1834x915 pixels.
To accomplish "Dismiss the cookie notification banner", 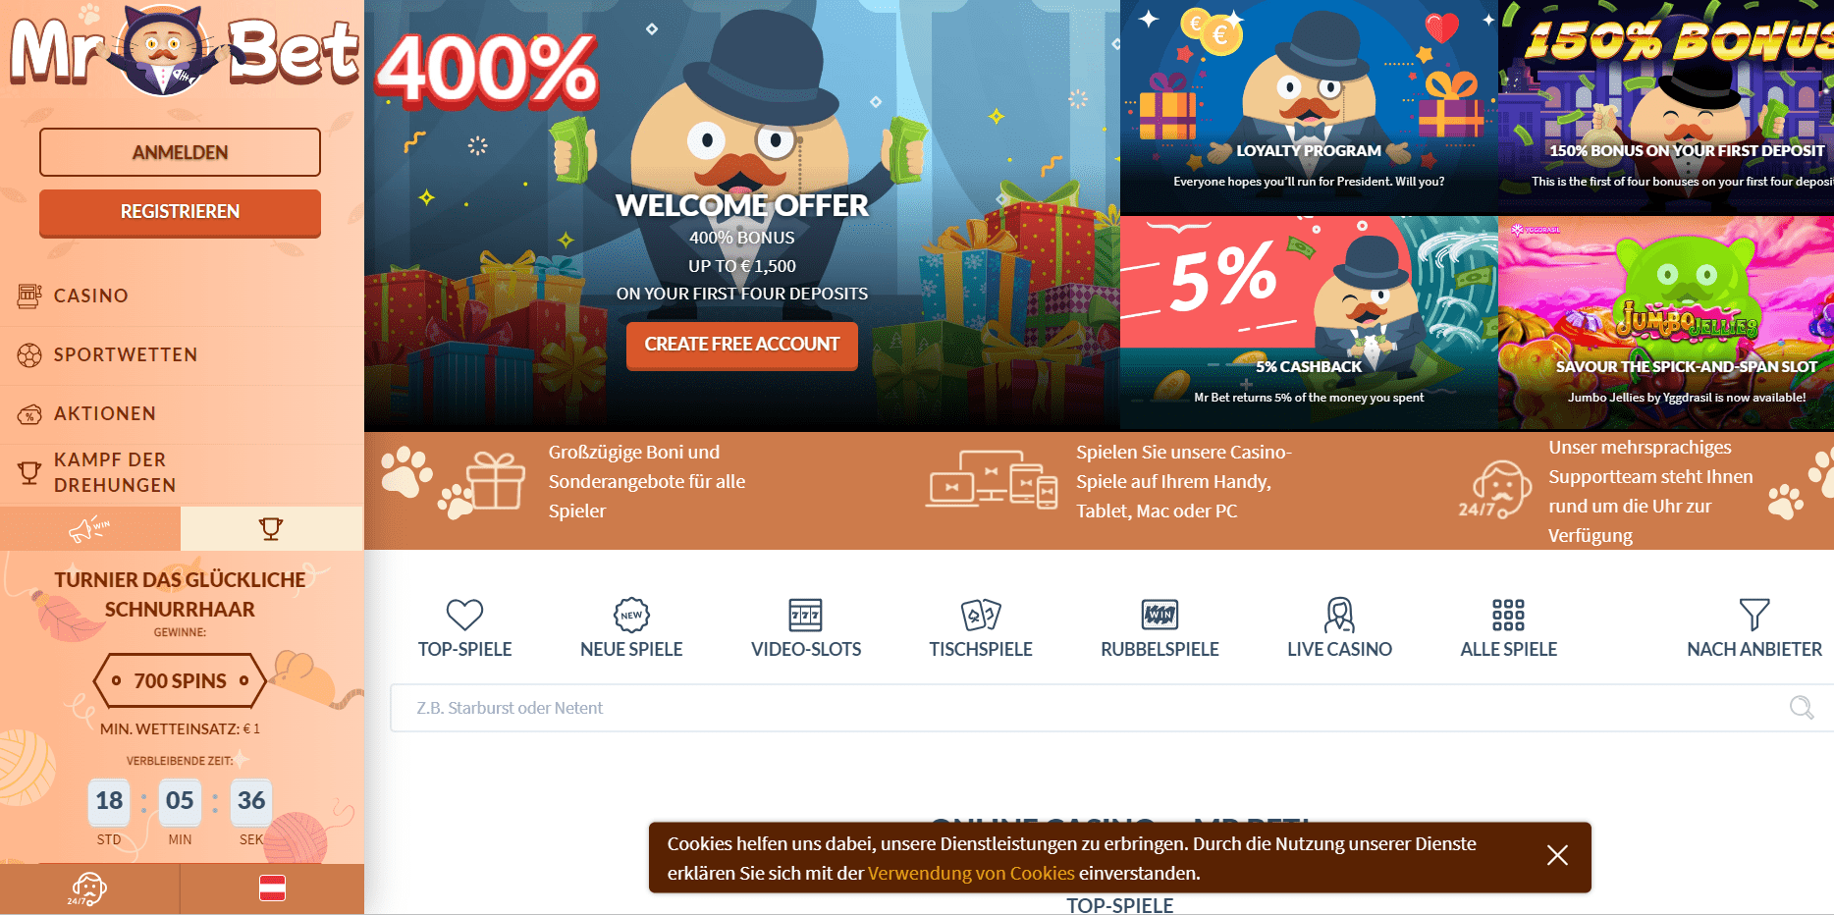I will (x=1557, y=855).
